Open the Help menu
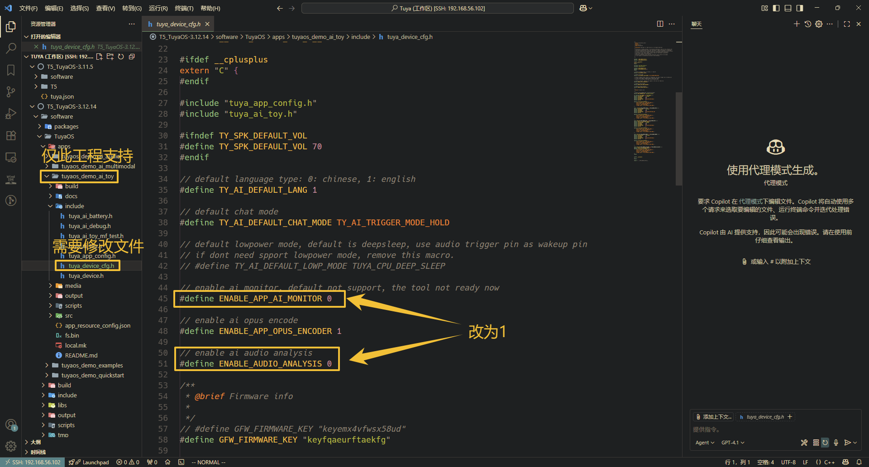 point(210,8)
